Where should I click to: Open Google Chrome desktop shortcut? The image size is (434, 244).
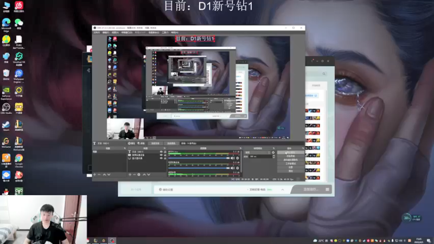tap(19, 160)
